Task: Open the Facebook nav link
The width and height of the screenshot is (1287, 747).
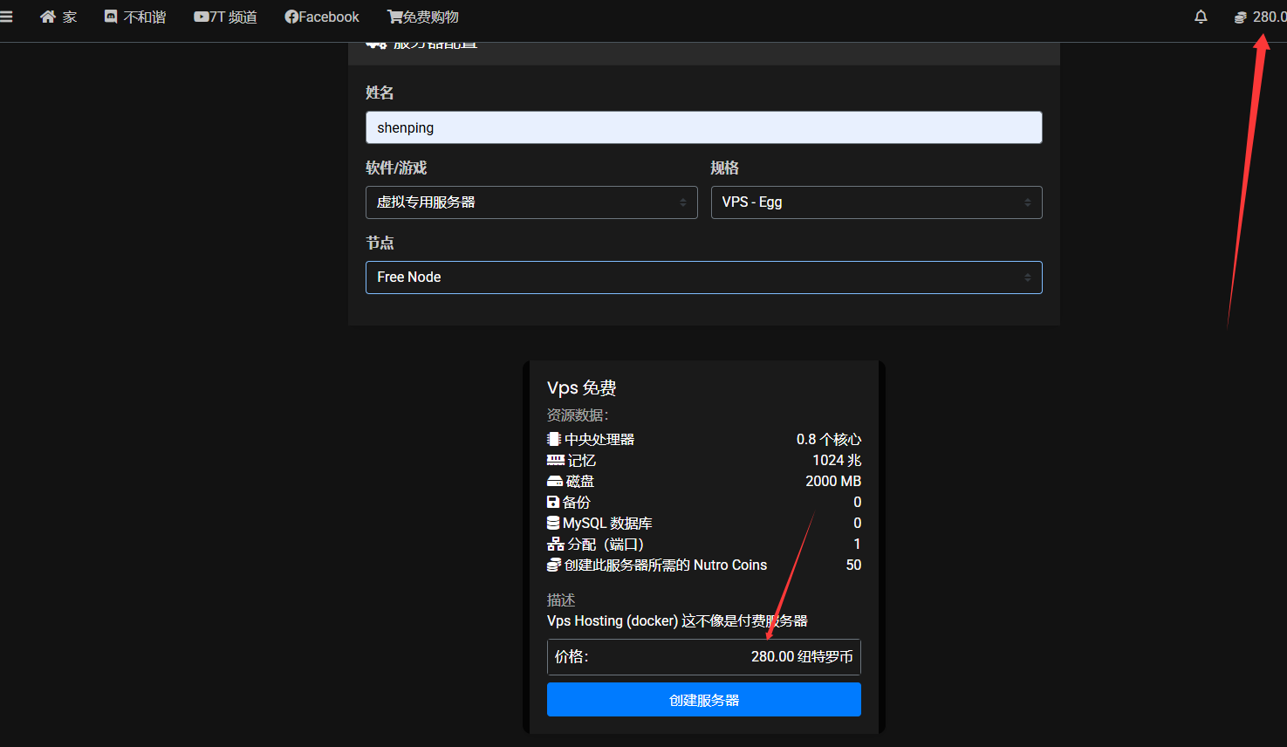Action: point(322,17)
